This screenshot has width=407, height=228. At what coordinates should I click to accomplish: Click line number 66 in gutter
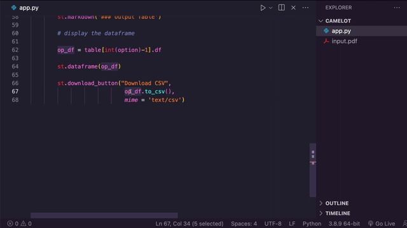(x=15, y=83)
